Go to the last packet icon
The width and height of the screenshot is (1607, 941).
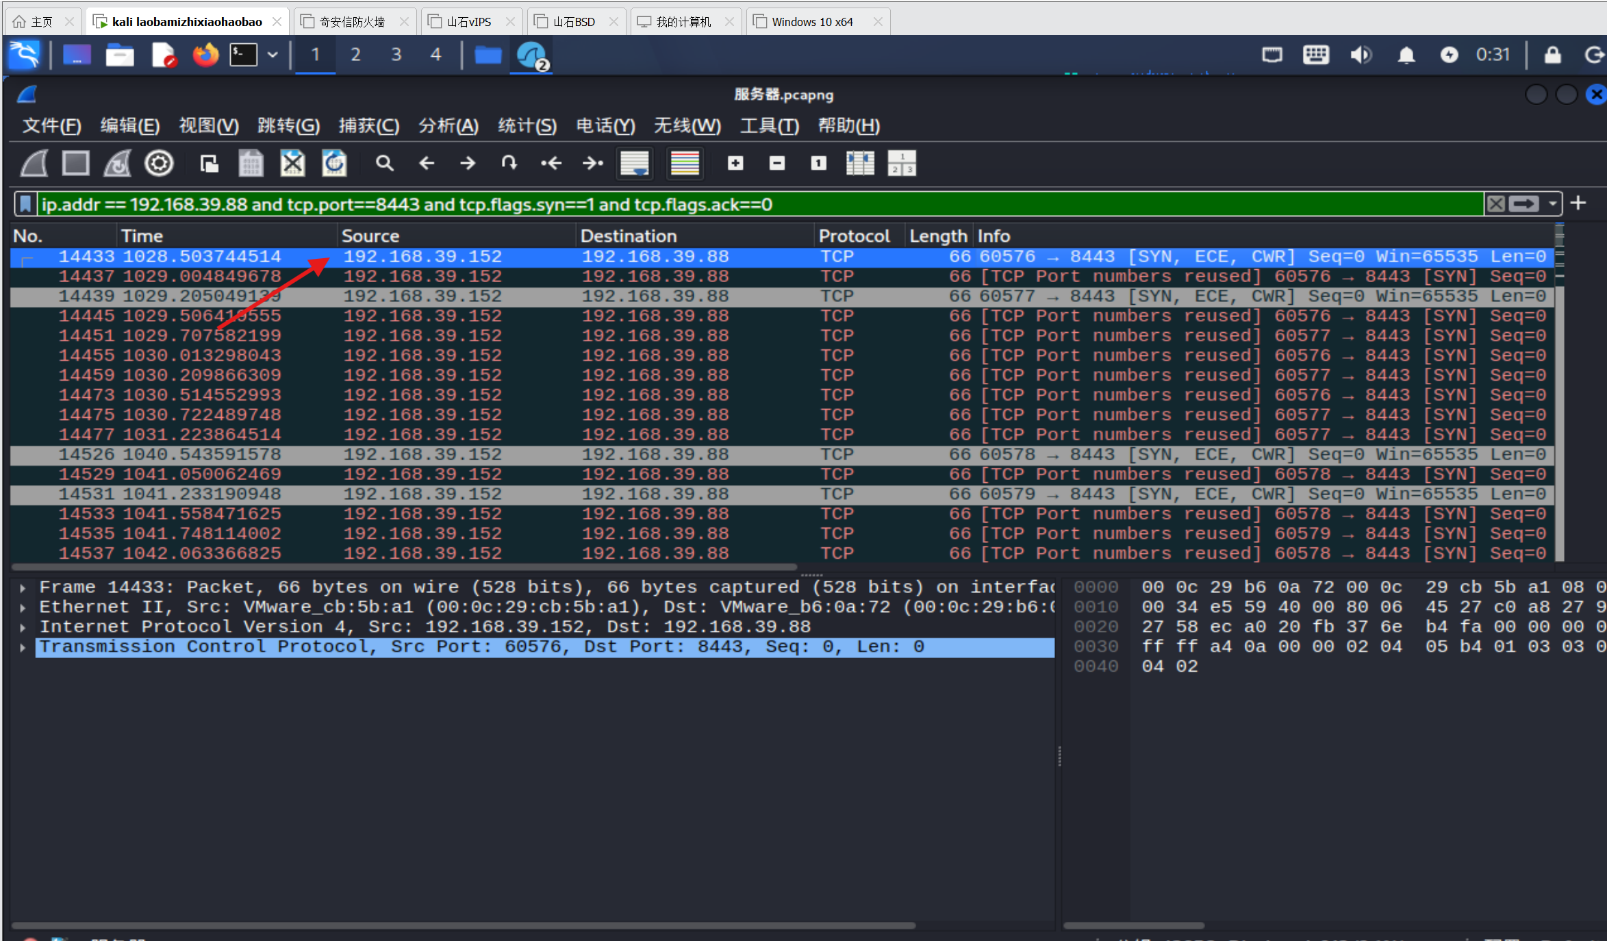(x=593, y=164)
